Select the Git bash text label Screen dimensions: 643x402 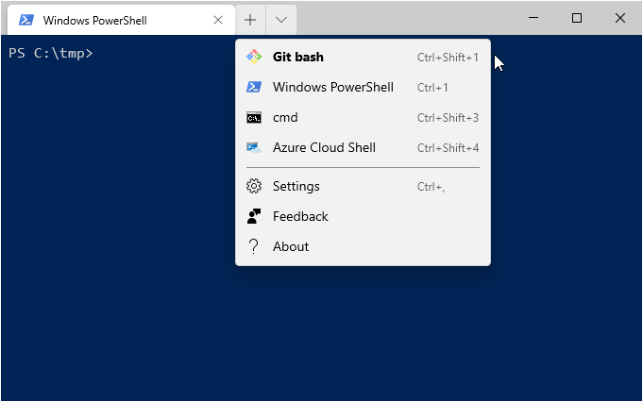(x=297, y=57)
